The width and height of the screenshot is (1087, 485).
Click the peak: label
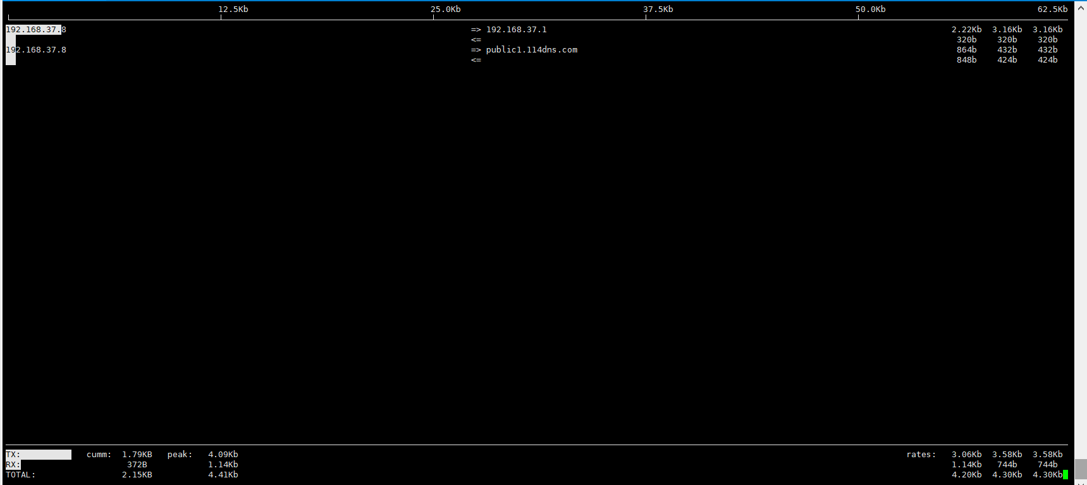click(x=180, y=455)
